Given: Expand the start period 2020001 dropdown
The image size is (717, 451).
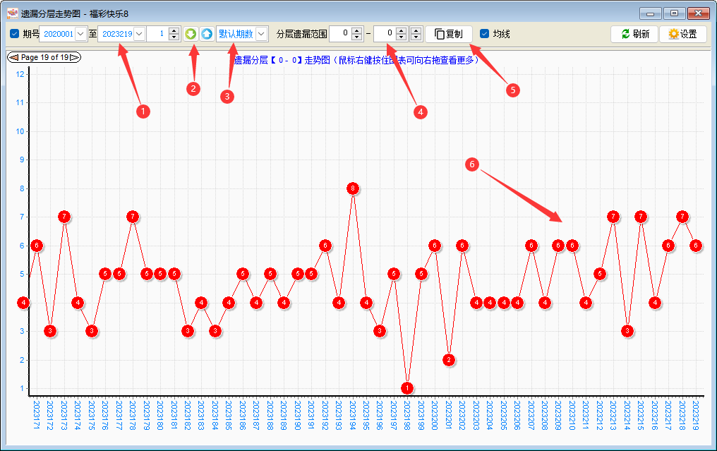Looking at the screenshot, I should tap(80, 34).
